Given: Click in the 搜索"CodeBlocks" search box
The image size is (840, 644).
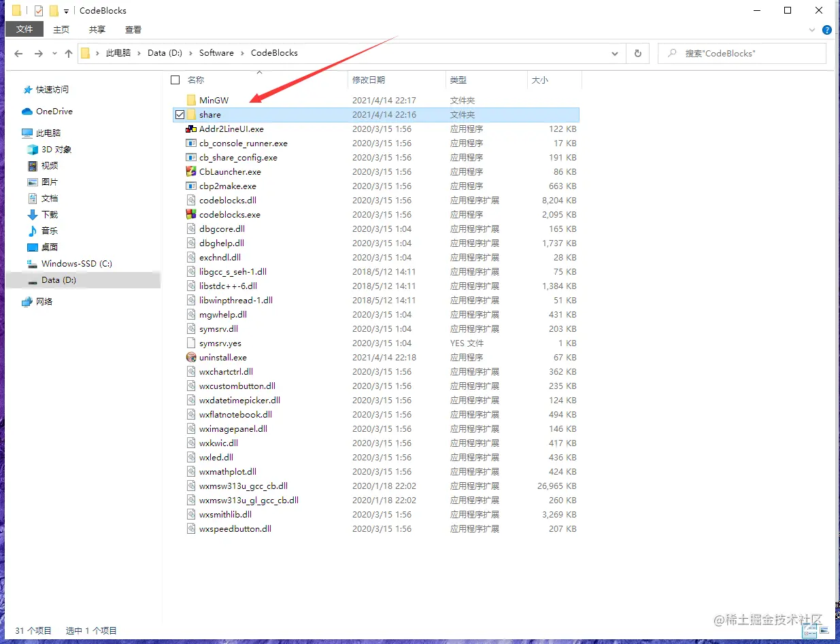Looking at the screenshot, I should (742, 53).
